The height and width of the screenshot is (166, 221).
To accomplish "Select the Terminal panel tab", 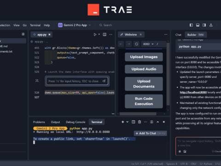I will [x=97, y=122].
